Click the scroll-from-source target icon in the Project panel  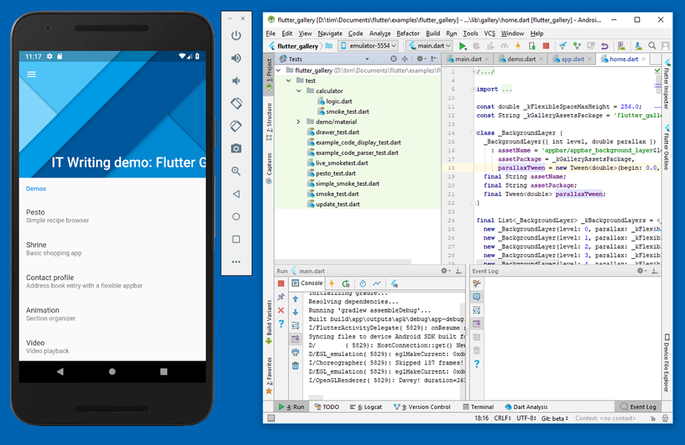coord(393,59)
